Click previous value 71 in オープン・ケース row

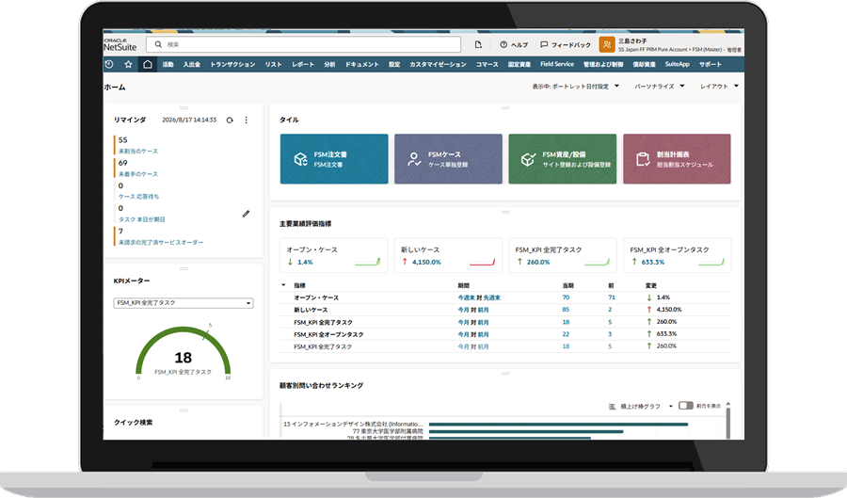(x=612, y=297)
